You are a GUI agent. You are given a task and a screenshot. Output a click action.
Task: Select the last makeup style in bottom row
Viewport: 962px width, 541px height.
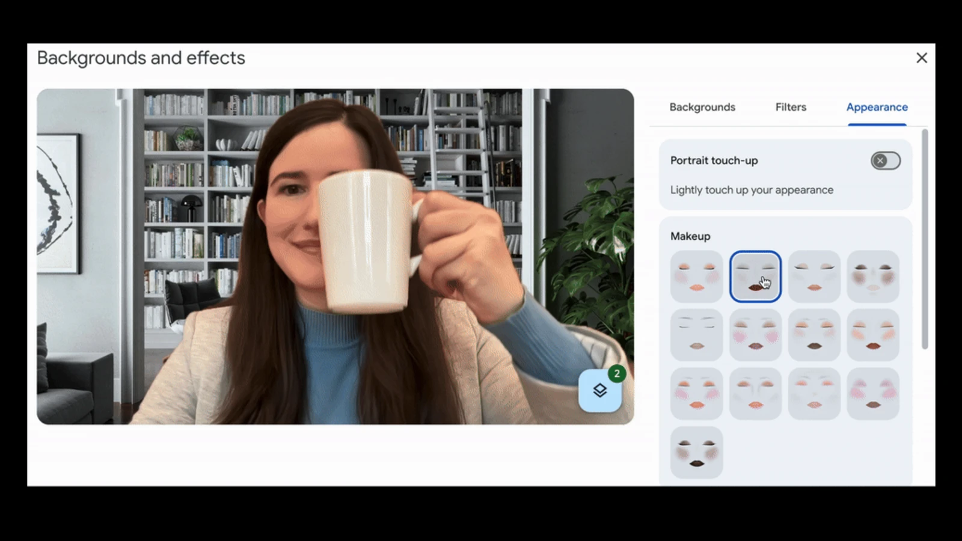pyautogui.click(x=696, y=452)
